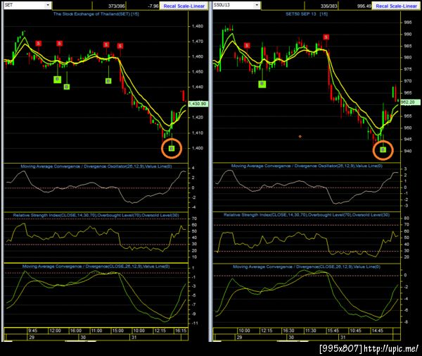Click the 373/395 bar counter
The height and width of the screenshot is (356, 422).
tap(117, 6)
